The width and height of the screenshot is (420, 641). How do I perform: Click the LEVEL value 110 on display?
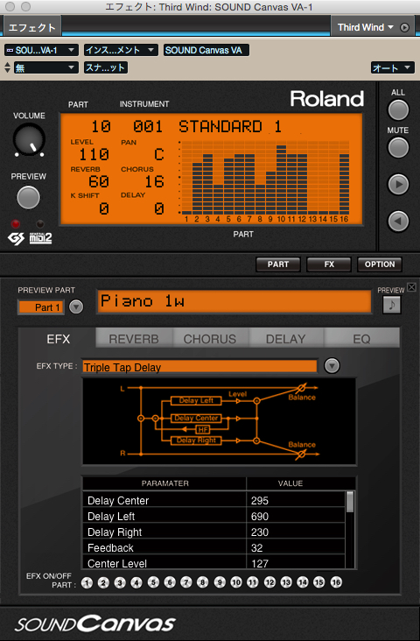[94, 154]
